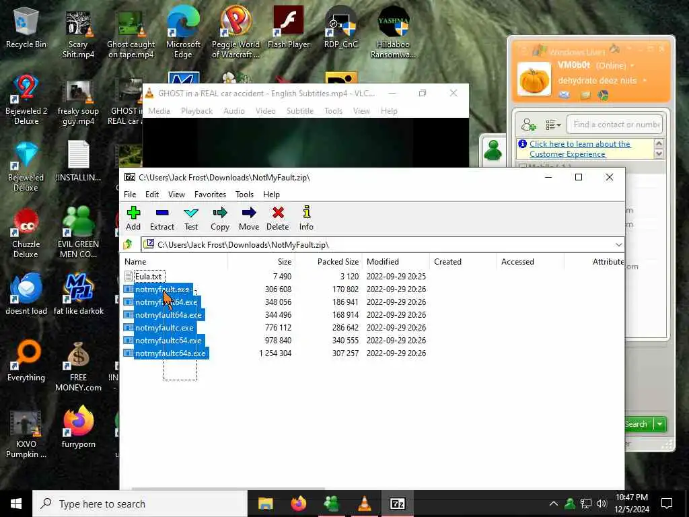689x517 pixels.
Task: Select the Chuzzle Deluxe desktop icon
Action: click(26, 234)
